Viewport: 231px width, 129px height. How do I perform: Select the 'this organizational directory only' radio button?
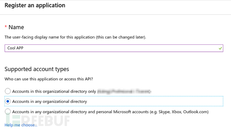tap(8, 91)
